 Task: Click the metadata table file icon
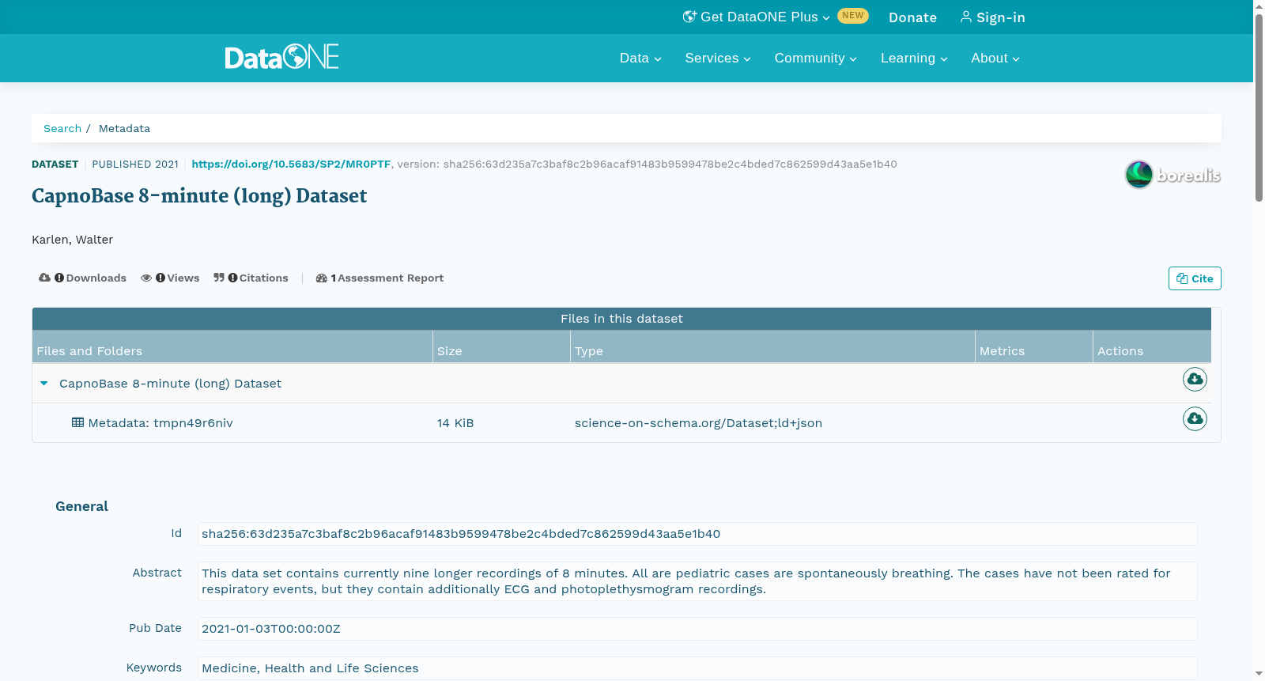[x=77, y=422]
